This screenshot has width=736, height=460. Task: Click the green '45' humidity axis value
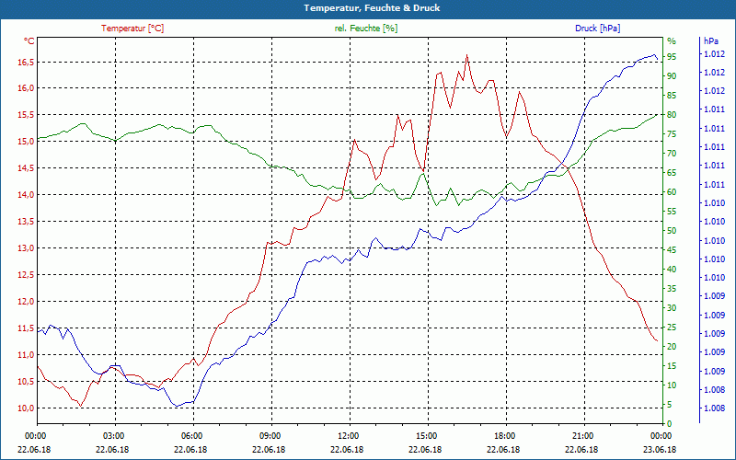click(672, 250)
